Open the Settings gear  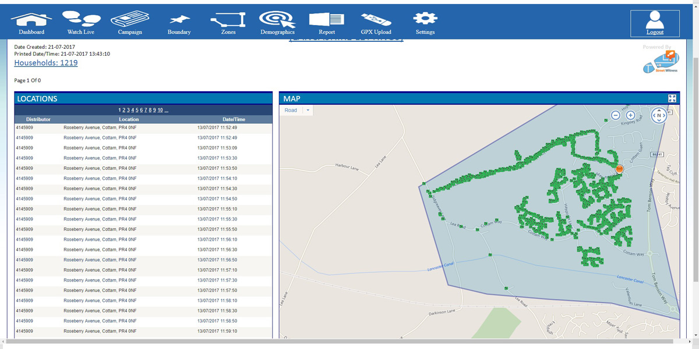tap(425, 22)
